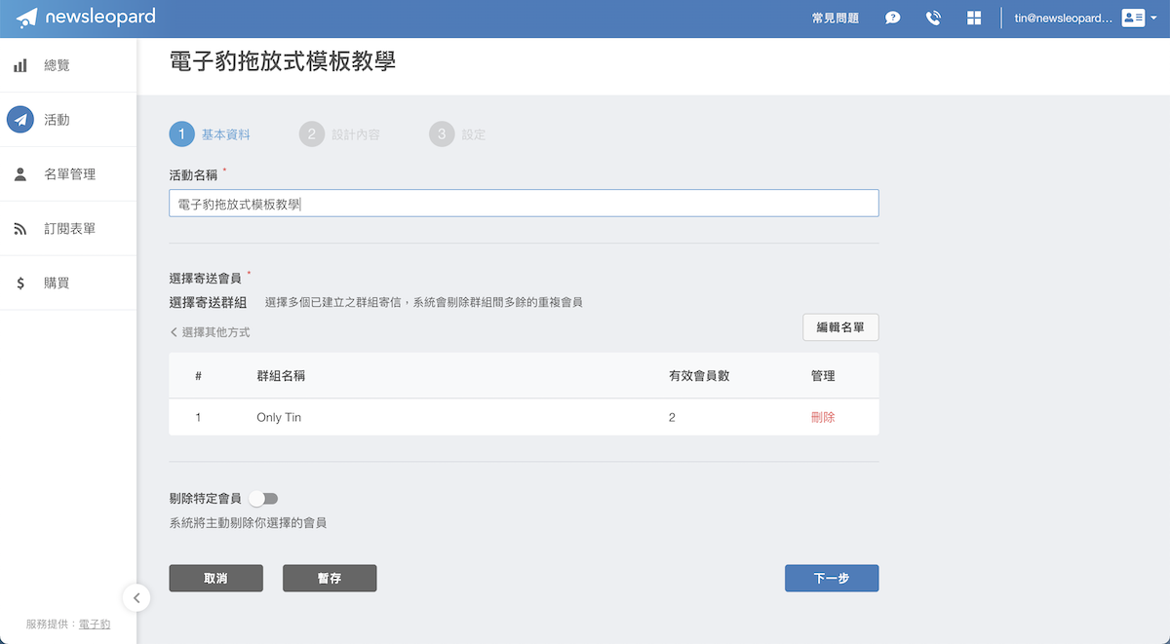This screenshot has width=1170, height=644.
Task: Open 訂閱表單 in the sidebar
Action: point(68,229)
